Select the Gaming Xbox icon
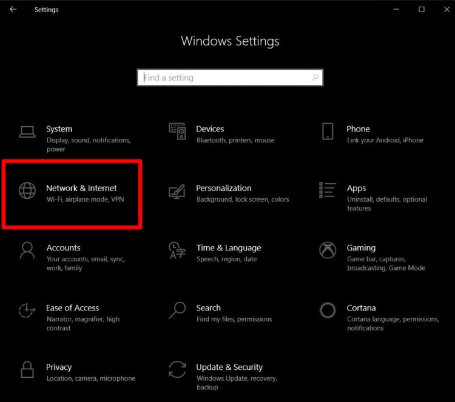The image size is (455, 402). coord(328,250)
